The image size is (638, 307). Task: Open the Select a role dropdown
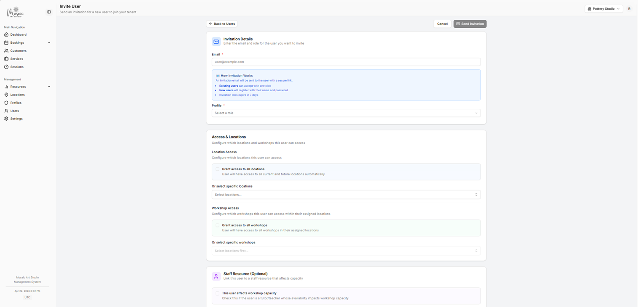pos(346,113)
